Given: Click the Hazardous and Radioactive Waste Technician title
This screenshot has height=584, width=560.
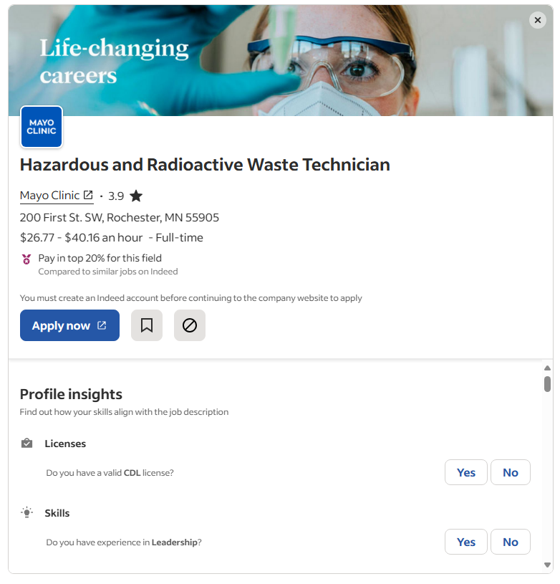Looking at the screenshot, I should pos(205,165).
